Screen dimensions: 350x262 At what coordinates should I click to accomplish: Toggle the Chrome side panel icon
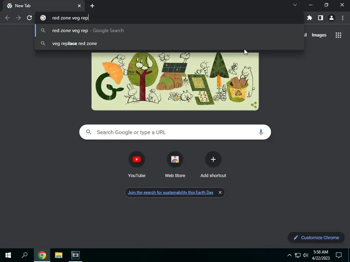[x=321, y=18]
